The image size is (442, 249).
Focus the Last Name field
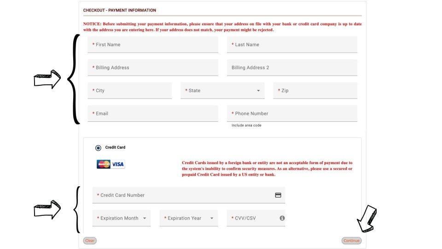point(292,45)
